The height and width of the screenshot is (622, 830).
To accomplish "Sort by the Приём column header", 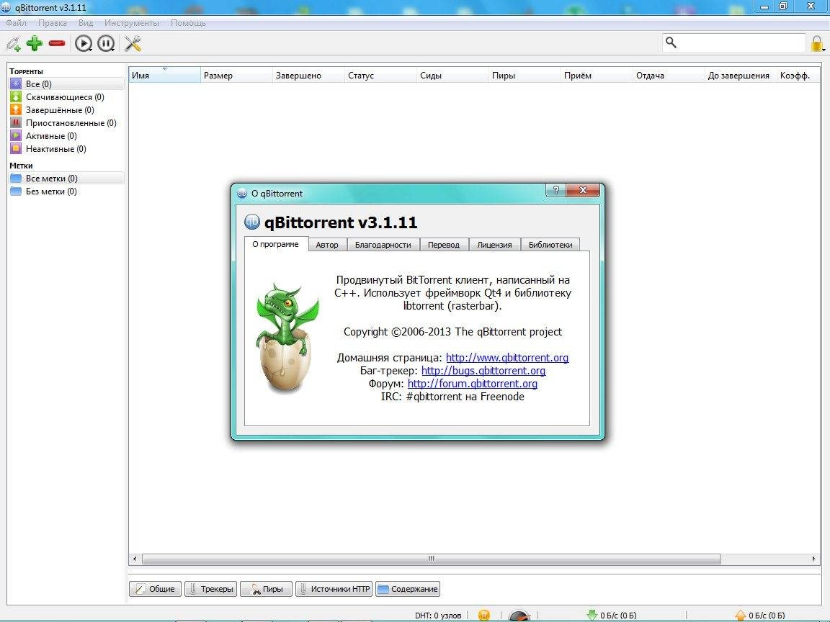I will pos(597,75).
